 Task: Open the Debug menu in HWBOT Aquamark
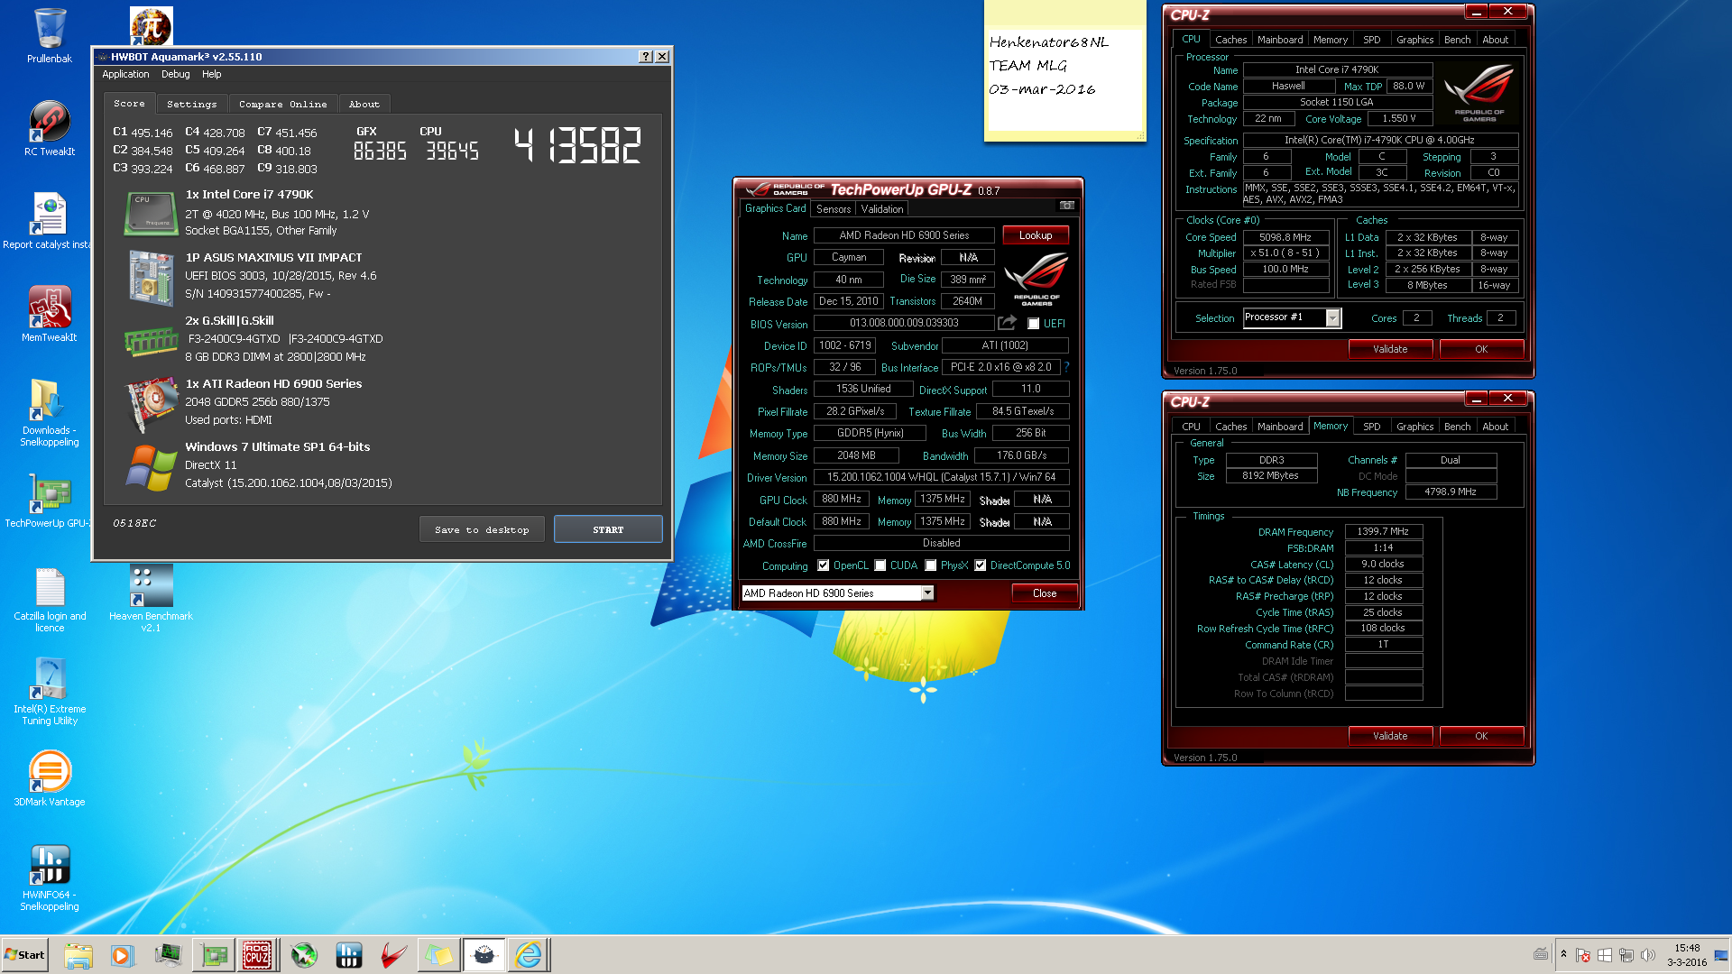click(x=175, y=74)
